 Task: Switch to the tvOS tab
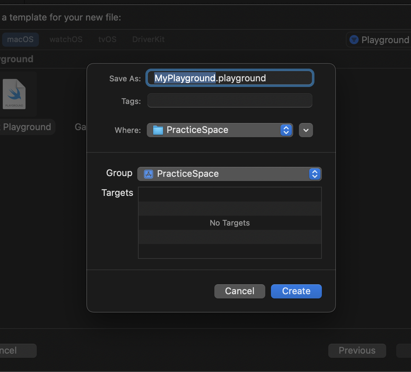click(107, 39)
